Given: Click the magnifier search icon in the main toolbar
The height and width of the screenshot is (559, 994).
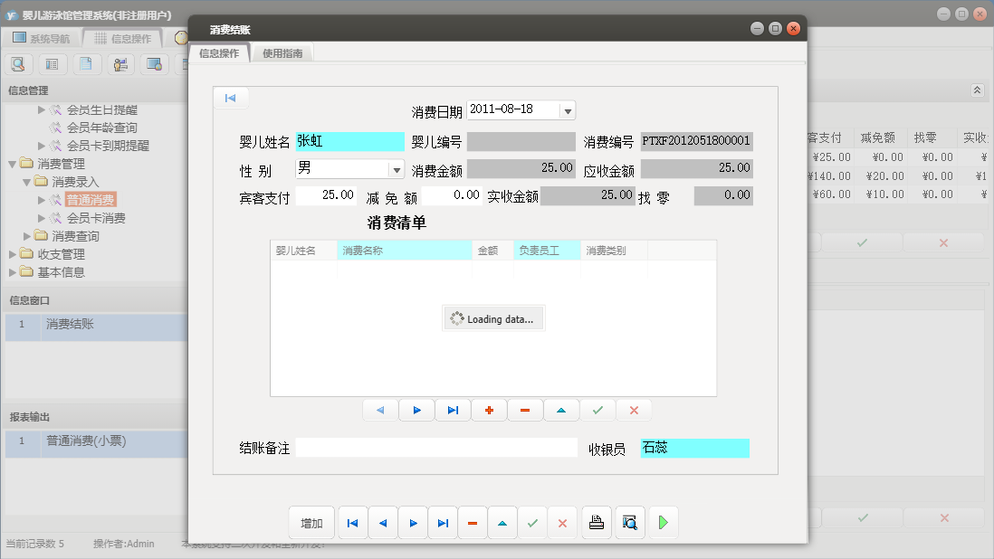Looking at the screenshot, I should click(18, 64).
